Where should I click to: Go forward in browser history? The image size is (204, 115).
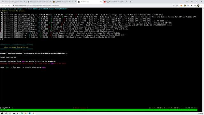point(6,6)
